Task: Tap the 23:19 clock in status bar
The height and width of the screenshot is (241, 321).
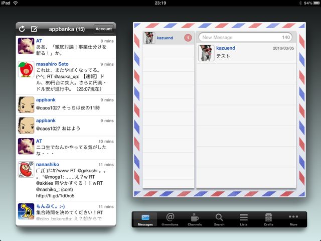Action: [160, 3]
